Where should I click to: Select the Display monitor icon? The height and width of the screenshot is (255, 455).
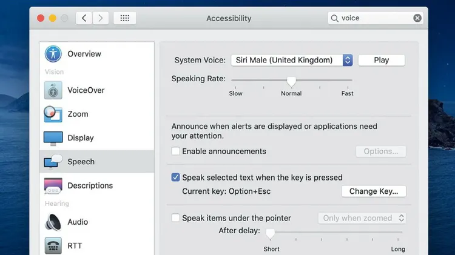click(x=53, y=137)
